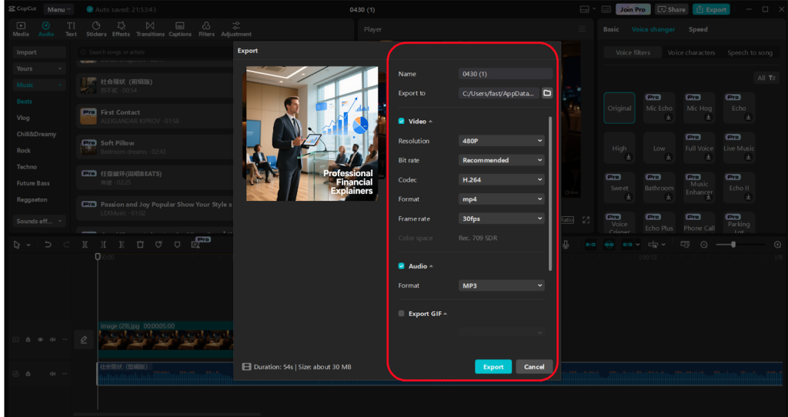Open the Effects panel

click(121, 29)
